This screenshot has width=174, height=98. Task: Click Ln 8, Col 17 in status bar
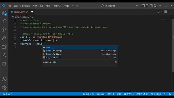click(89, 94)
